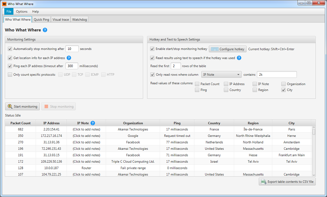Sort by IP Address column header
327x197 pixels.
51,123
